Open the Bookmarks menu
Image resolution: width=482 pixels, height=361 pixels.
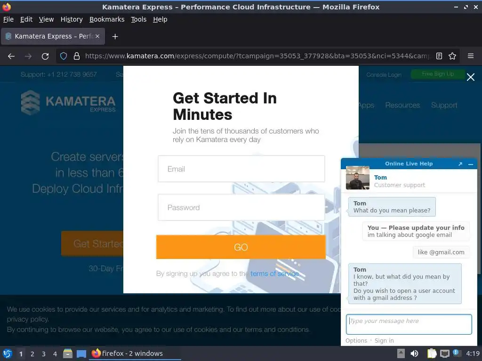[107, 19]
